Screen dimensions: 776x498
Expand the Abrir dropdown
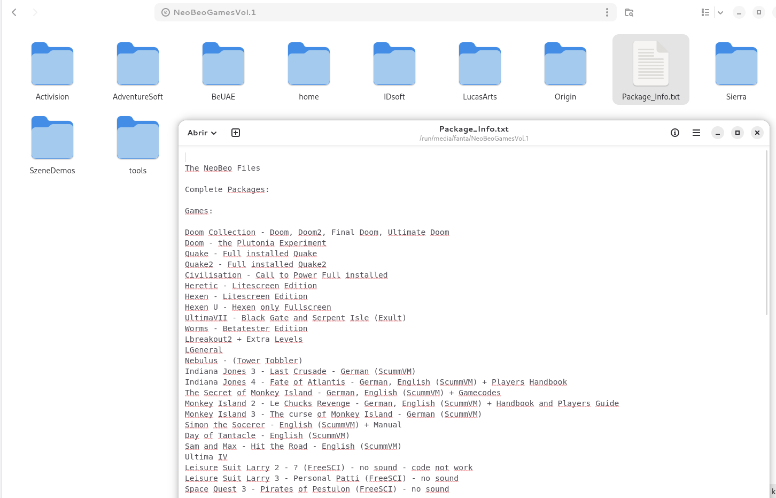202,133
